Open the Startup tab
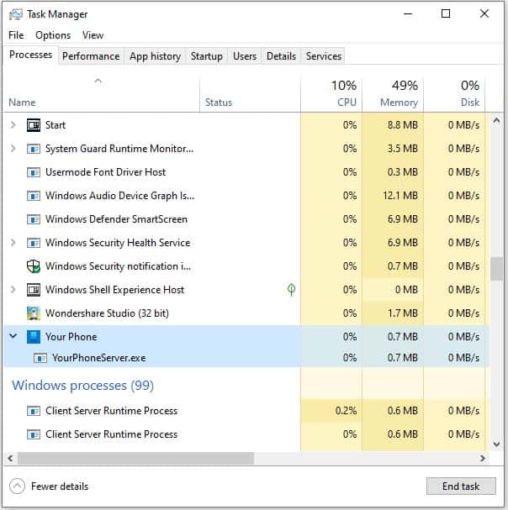Viewport: 508px width, 510px height. [206, 56]
